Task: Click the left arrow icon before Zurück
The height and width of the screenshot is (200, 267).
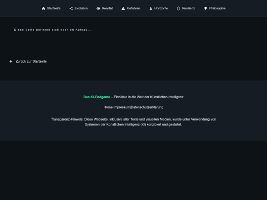Action: click(x=11, y=62)
